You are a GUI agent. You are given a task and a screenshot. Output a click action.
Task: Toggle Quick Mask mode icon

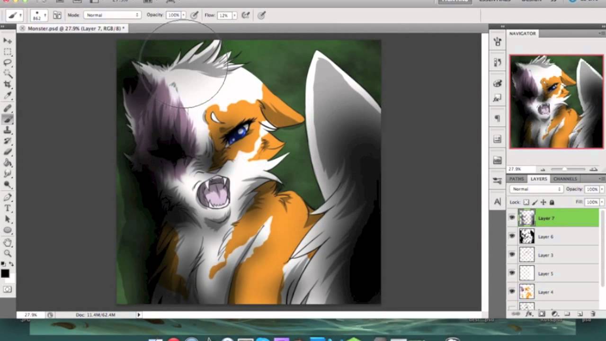click(8, 289)
